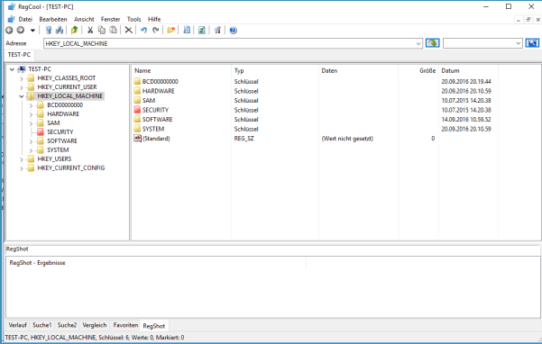Click the network registry connection icon

click(x=60, y=31)
